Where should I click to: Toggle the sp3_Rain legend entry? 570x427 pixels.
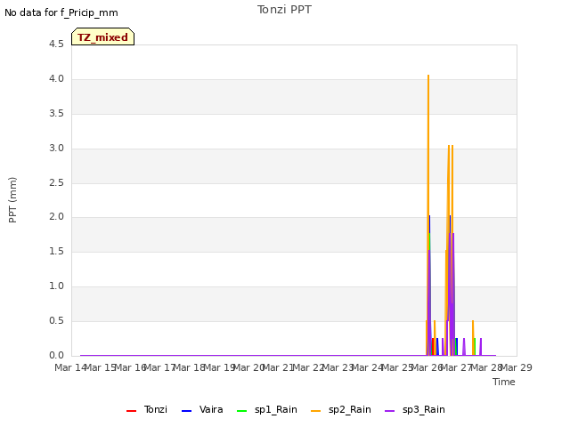415,409
